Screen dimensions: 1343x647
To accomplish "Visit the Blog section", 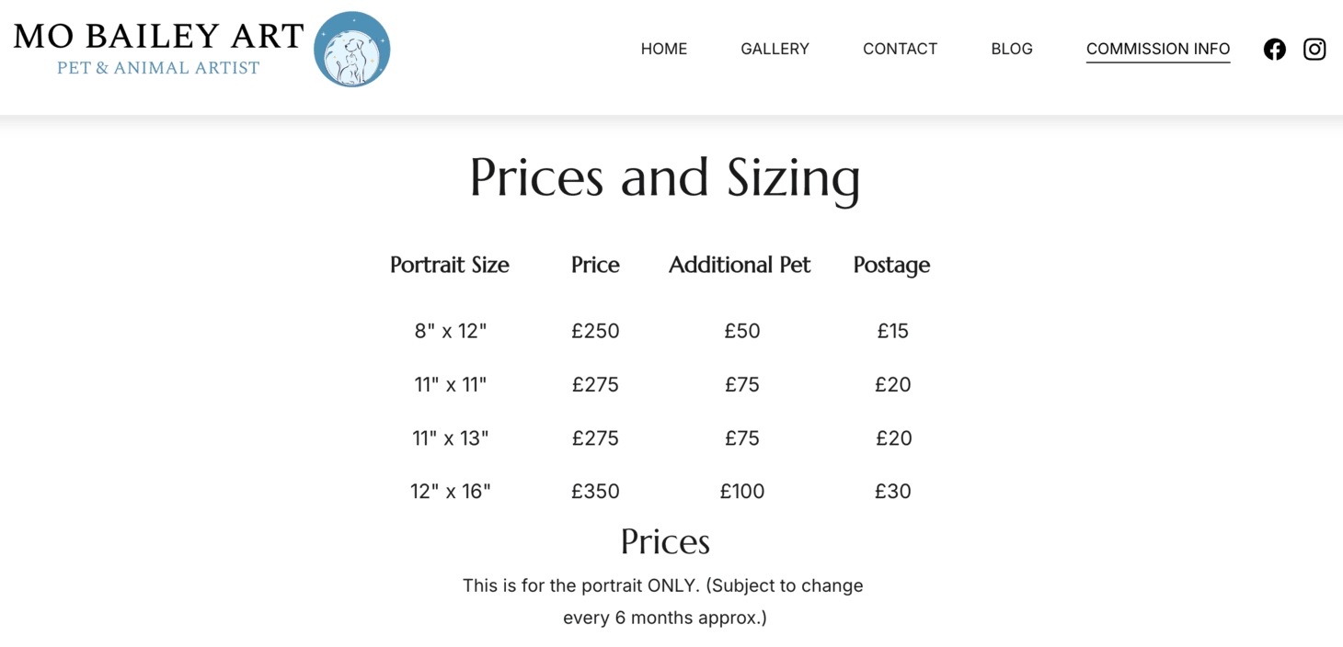I will 1012,49.
